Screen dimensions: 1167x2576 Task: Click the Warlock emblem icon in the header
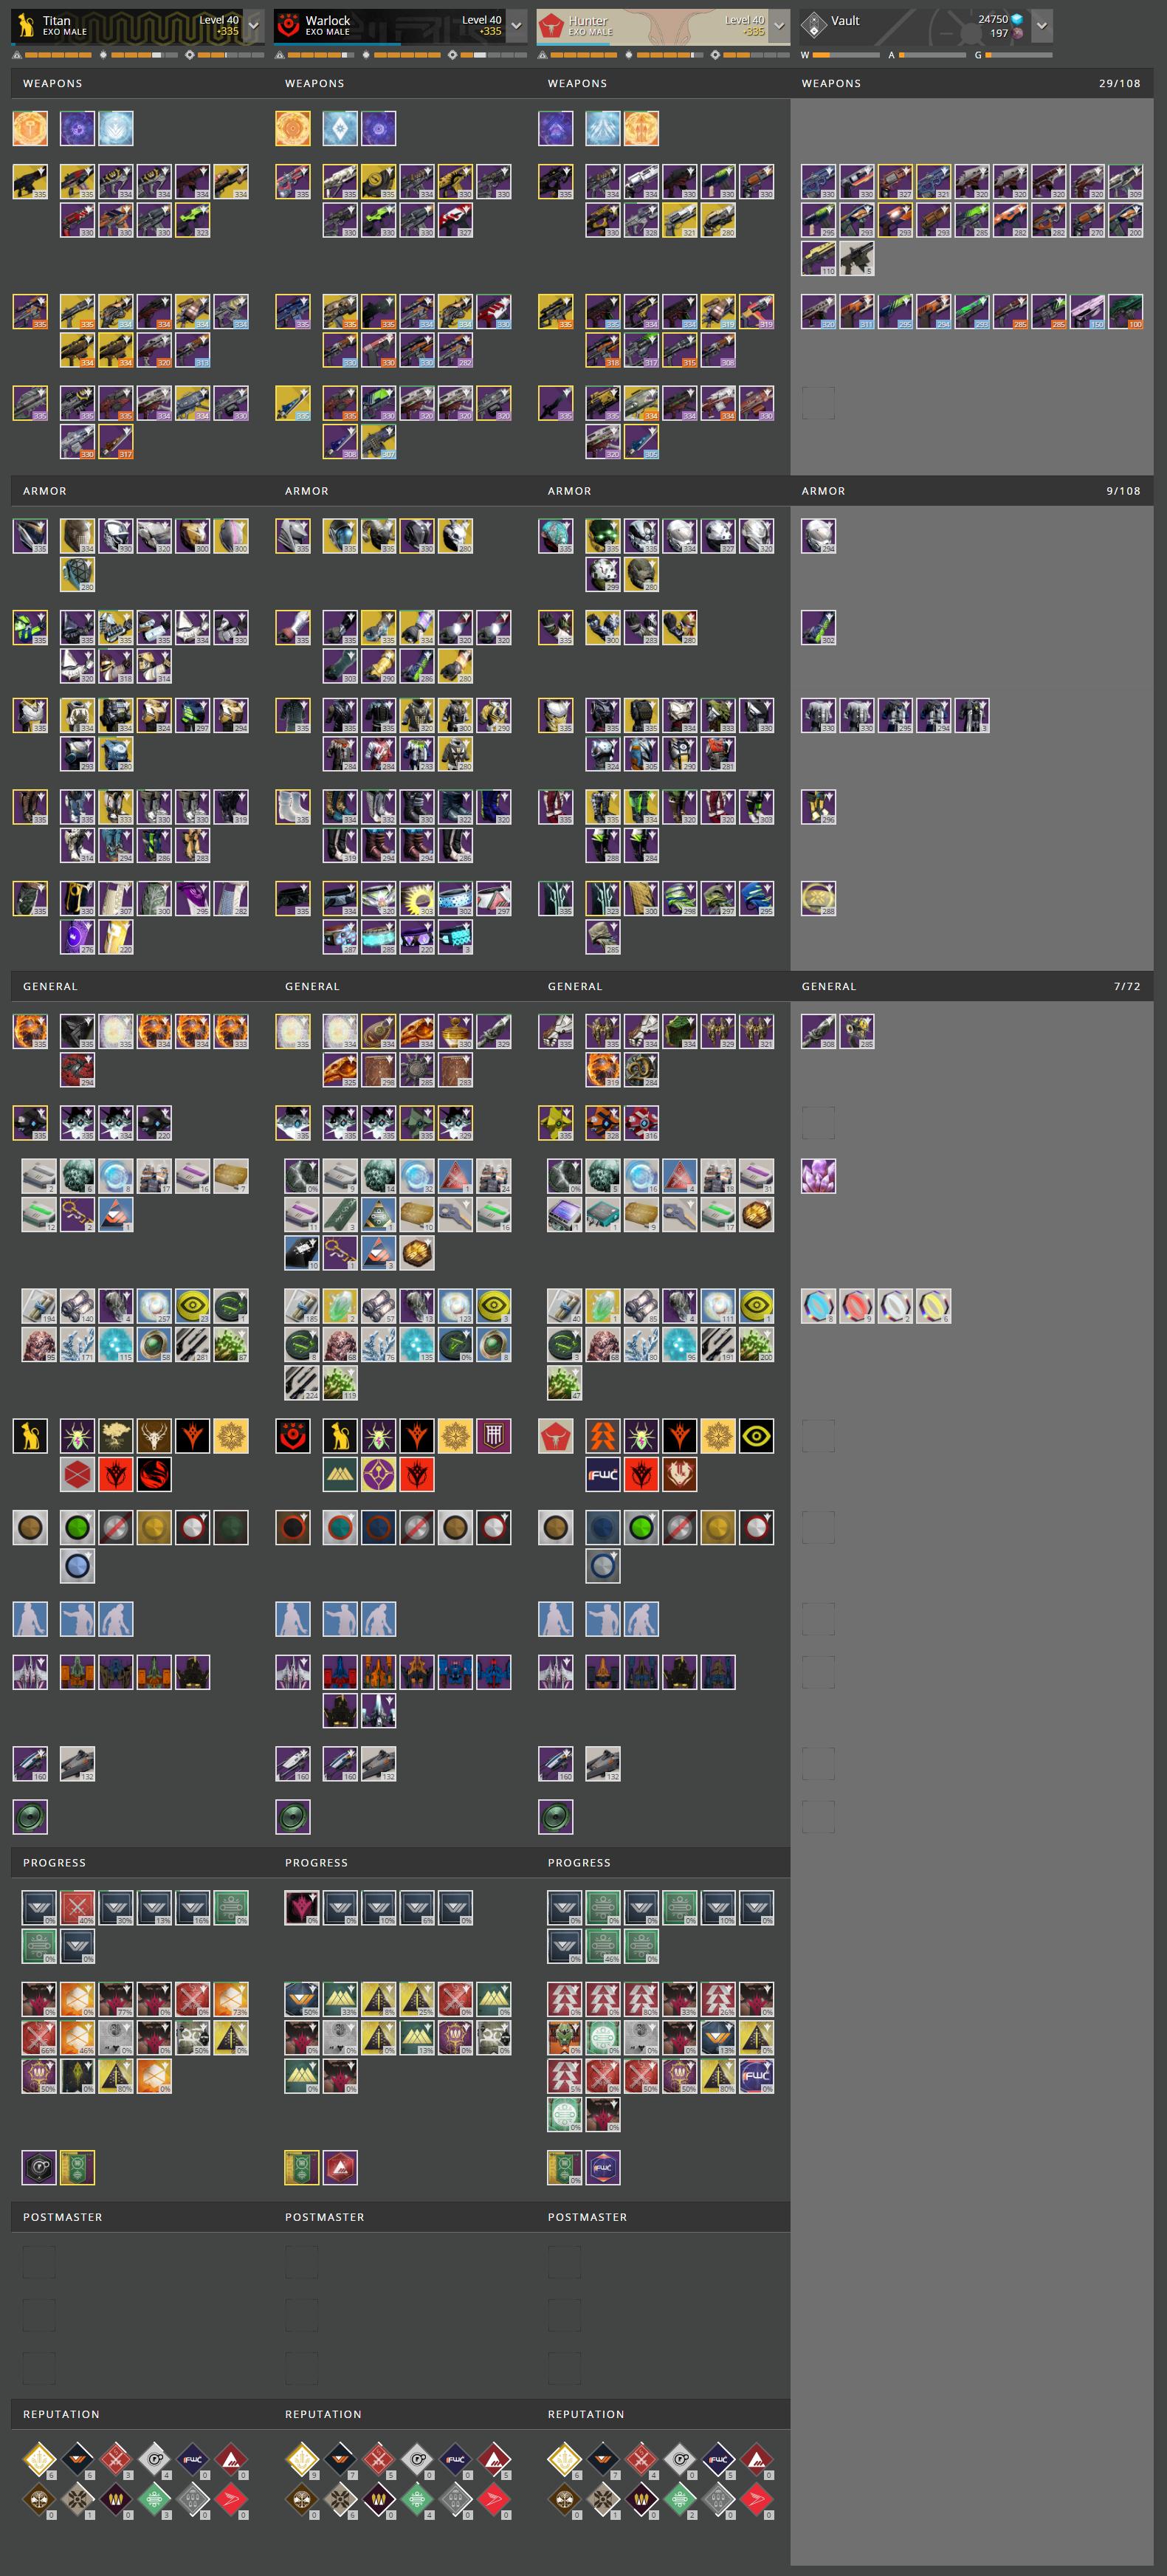[x=289, y=25]
